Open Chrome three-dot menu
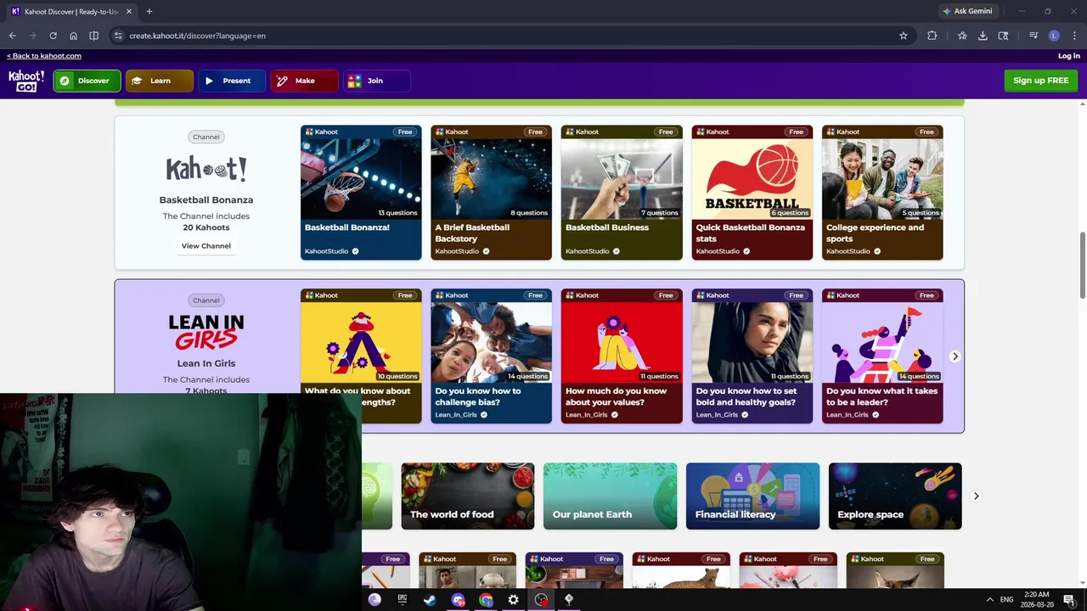 tap(1074, 36)
